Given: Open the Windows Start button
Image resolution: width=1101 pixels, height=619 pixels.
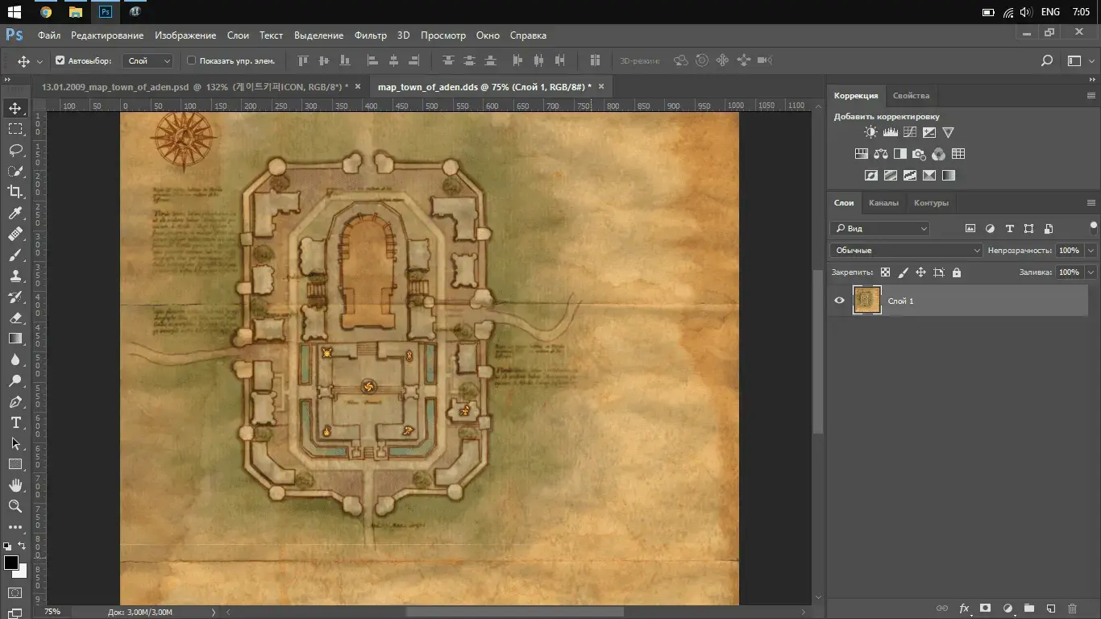Looking at the screenshot, I should [14, 12].
